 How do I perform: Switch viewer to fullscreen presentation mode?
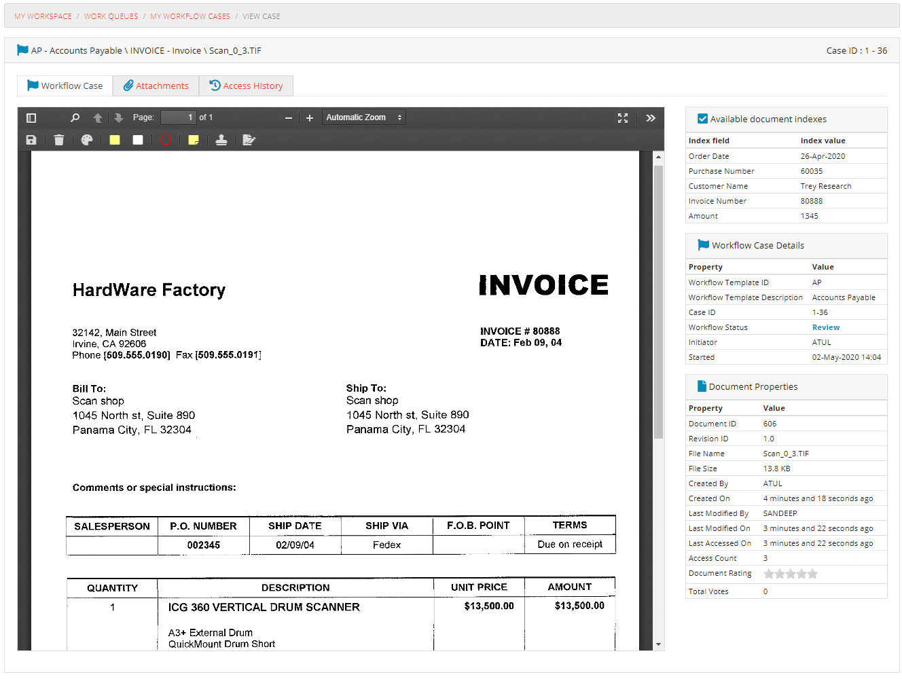pyautogui.click(x=623, y=117)
